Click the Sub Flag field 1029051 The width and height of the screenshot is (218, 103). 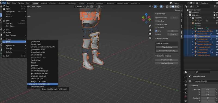[x=173, y=34]
